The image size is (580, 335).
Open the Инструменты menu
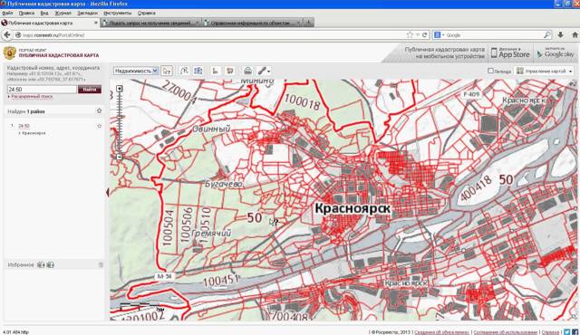tap(117, 13)
